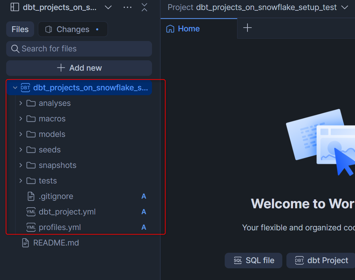The image size is (355, 280).
Task: Click the seeds folder icon
Action: click(x=31, y=150)
